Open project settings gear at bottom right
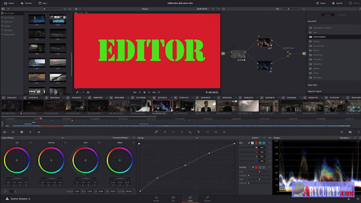 point(358,199)
